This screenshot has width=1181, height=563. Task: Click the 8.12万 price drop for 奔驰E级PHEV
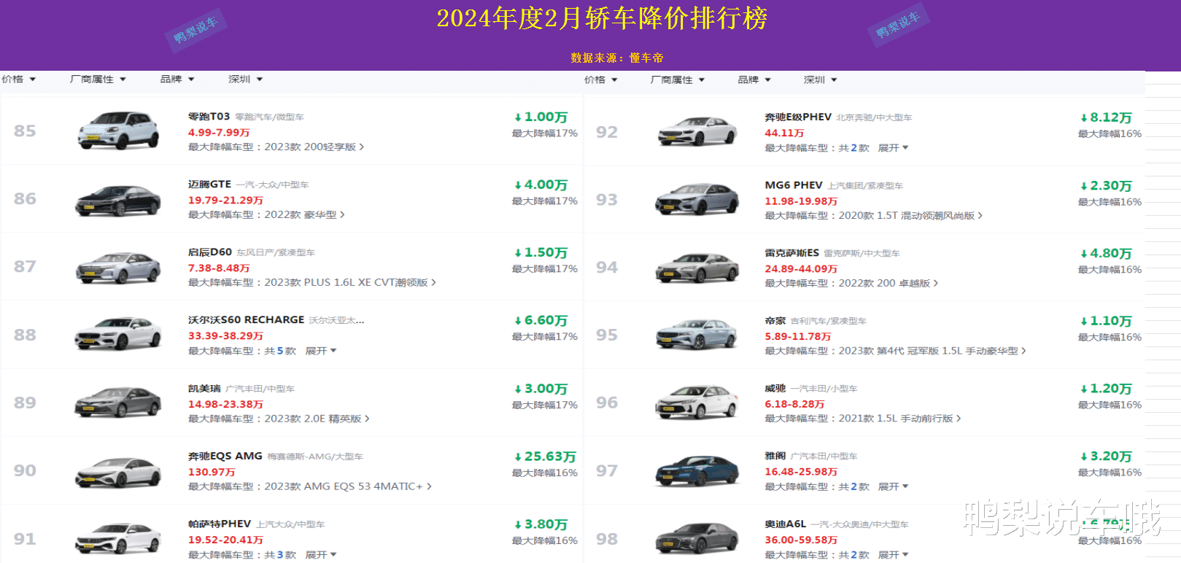1106,118
